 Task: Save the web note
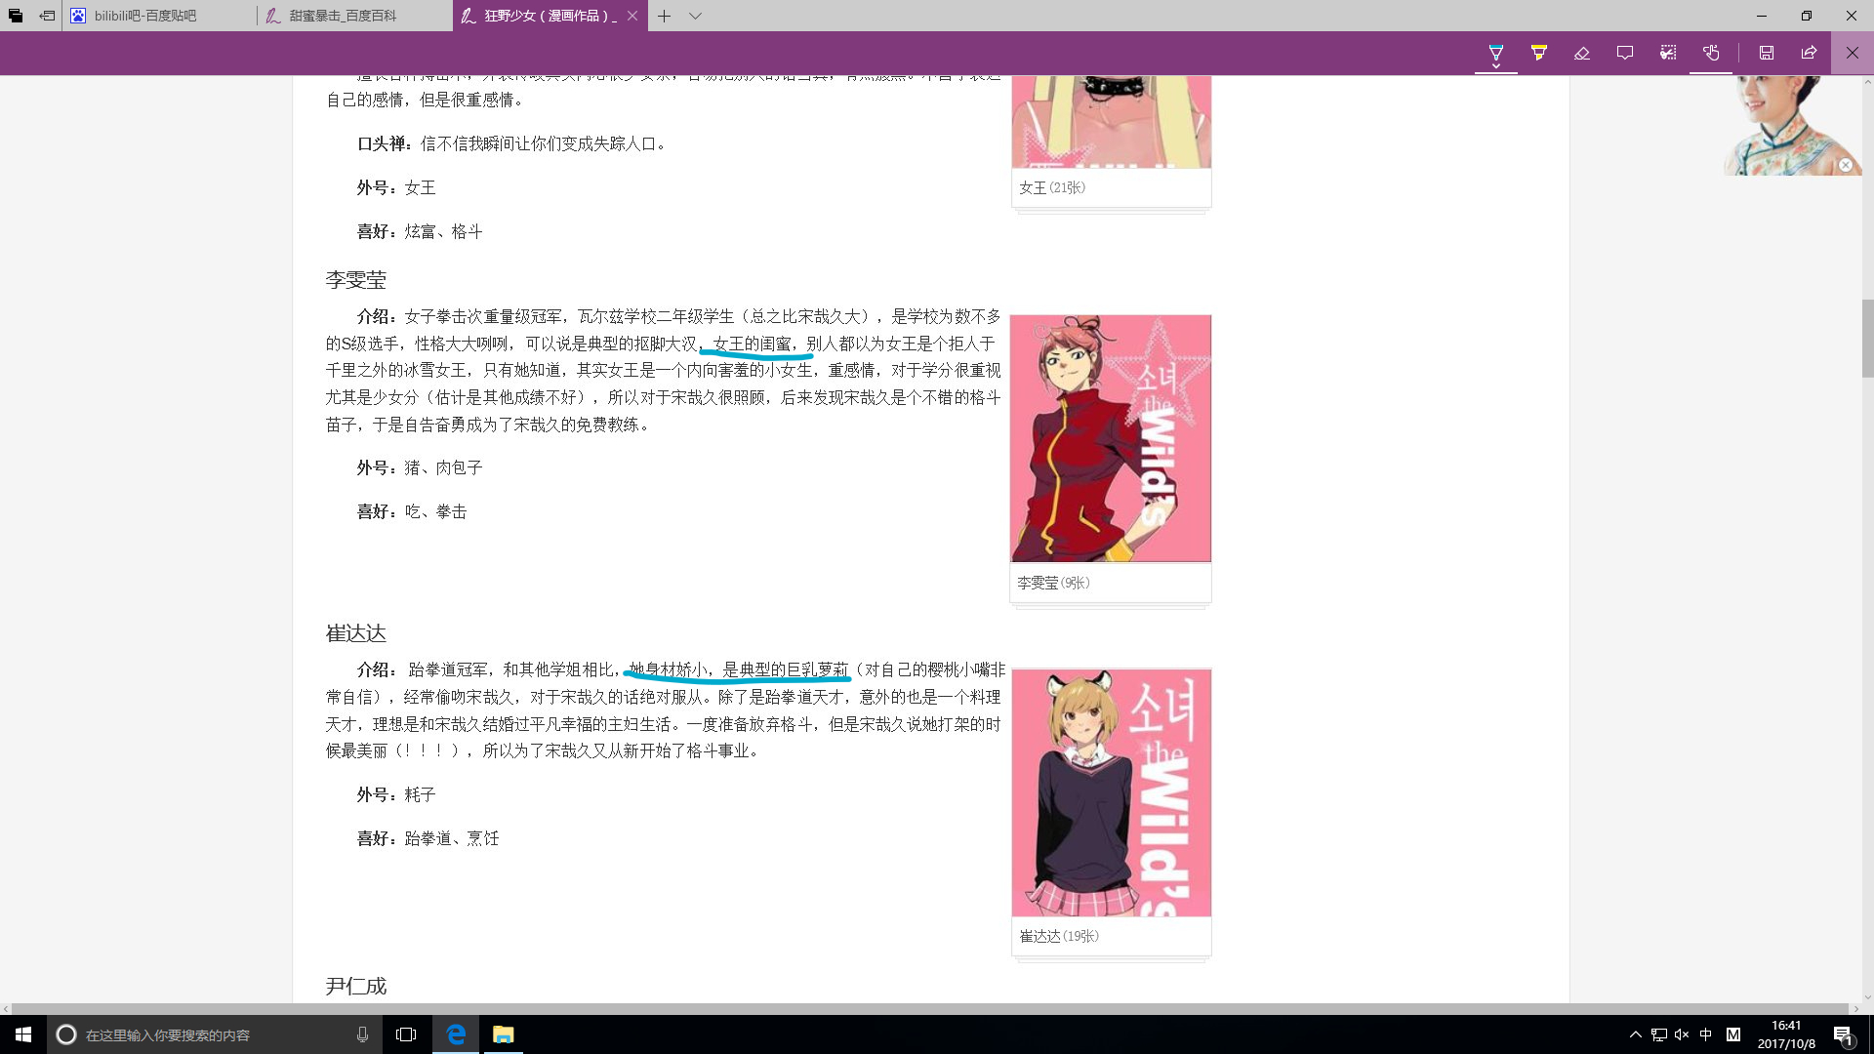tap(1767, 53)
